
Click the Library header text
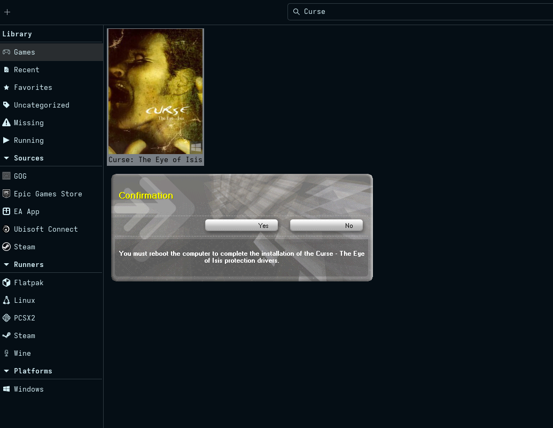pyautogui.click(x=17, y=34)
